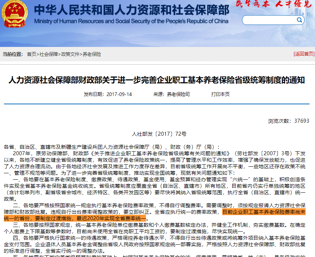Click the 当前位置 label

point(13,54)
